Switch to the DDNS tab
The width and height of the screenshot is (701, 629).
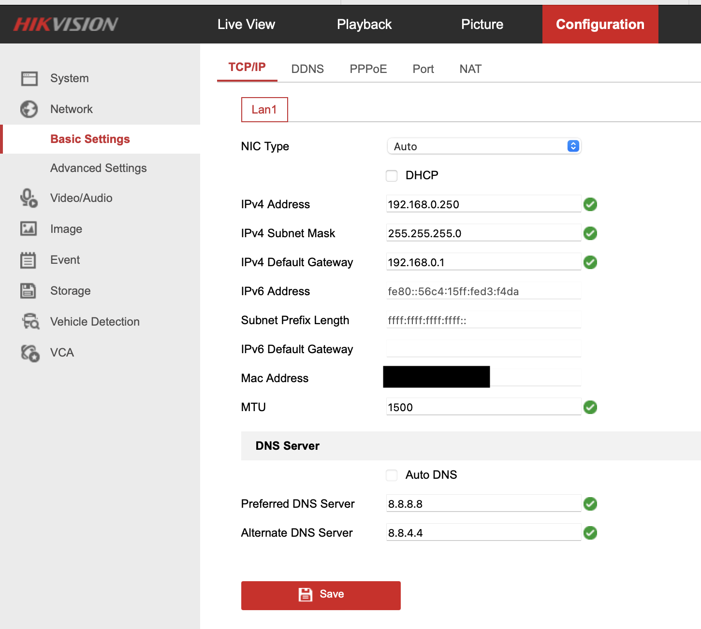[307, 69]
